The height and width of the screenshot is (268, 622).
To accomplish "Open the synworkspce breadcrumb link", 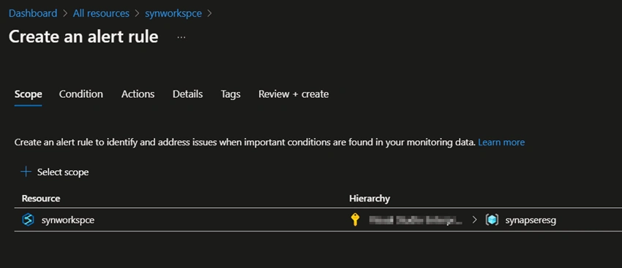I will point(173,13).
